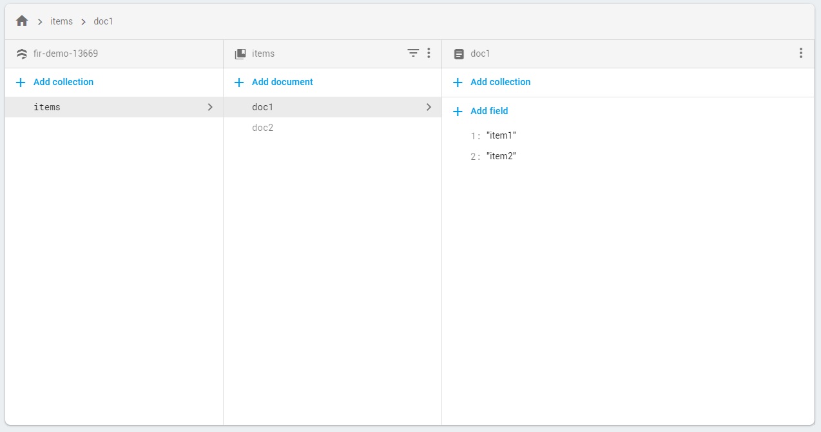Screen dimensions: 821x432
Task: Click the plus icon next to Add collection
Action: tap(19, 82)
